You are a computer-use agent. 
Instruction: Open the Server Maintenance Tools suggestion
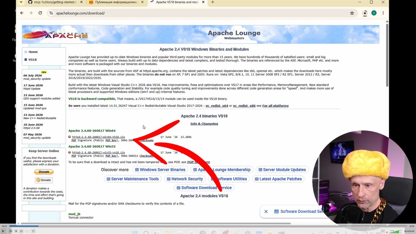[x=133, y=179]
